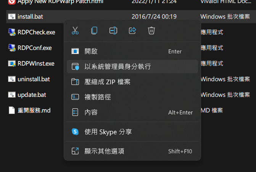This screenshot has height=172, width=256.
Task: Click 應用程式 type of RDPConf.exe
Action: (212, 48)
